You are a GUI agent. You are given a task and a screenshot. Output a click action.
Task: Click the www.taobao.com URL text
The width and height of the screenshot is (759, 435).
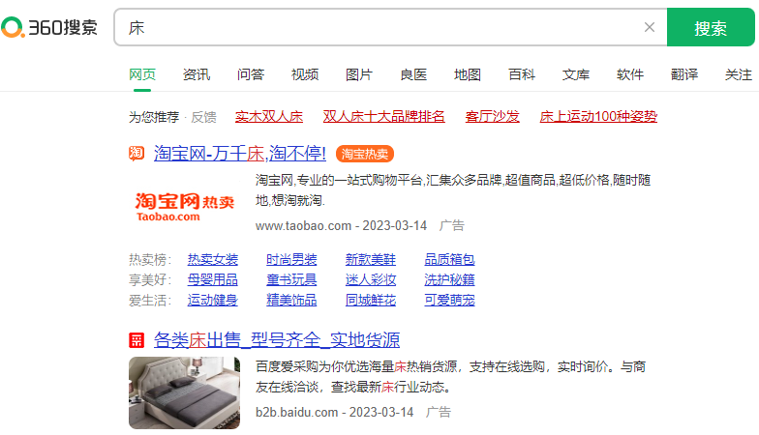[x=304, y=226]
